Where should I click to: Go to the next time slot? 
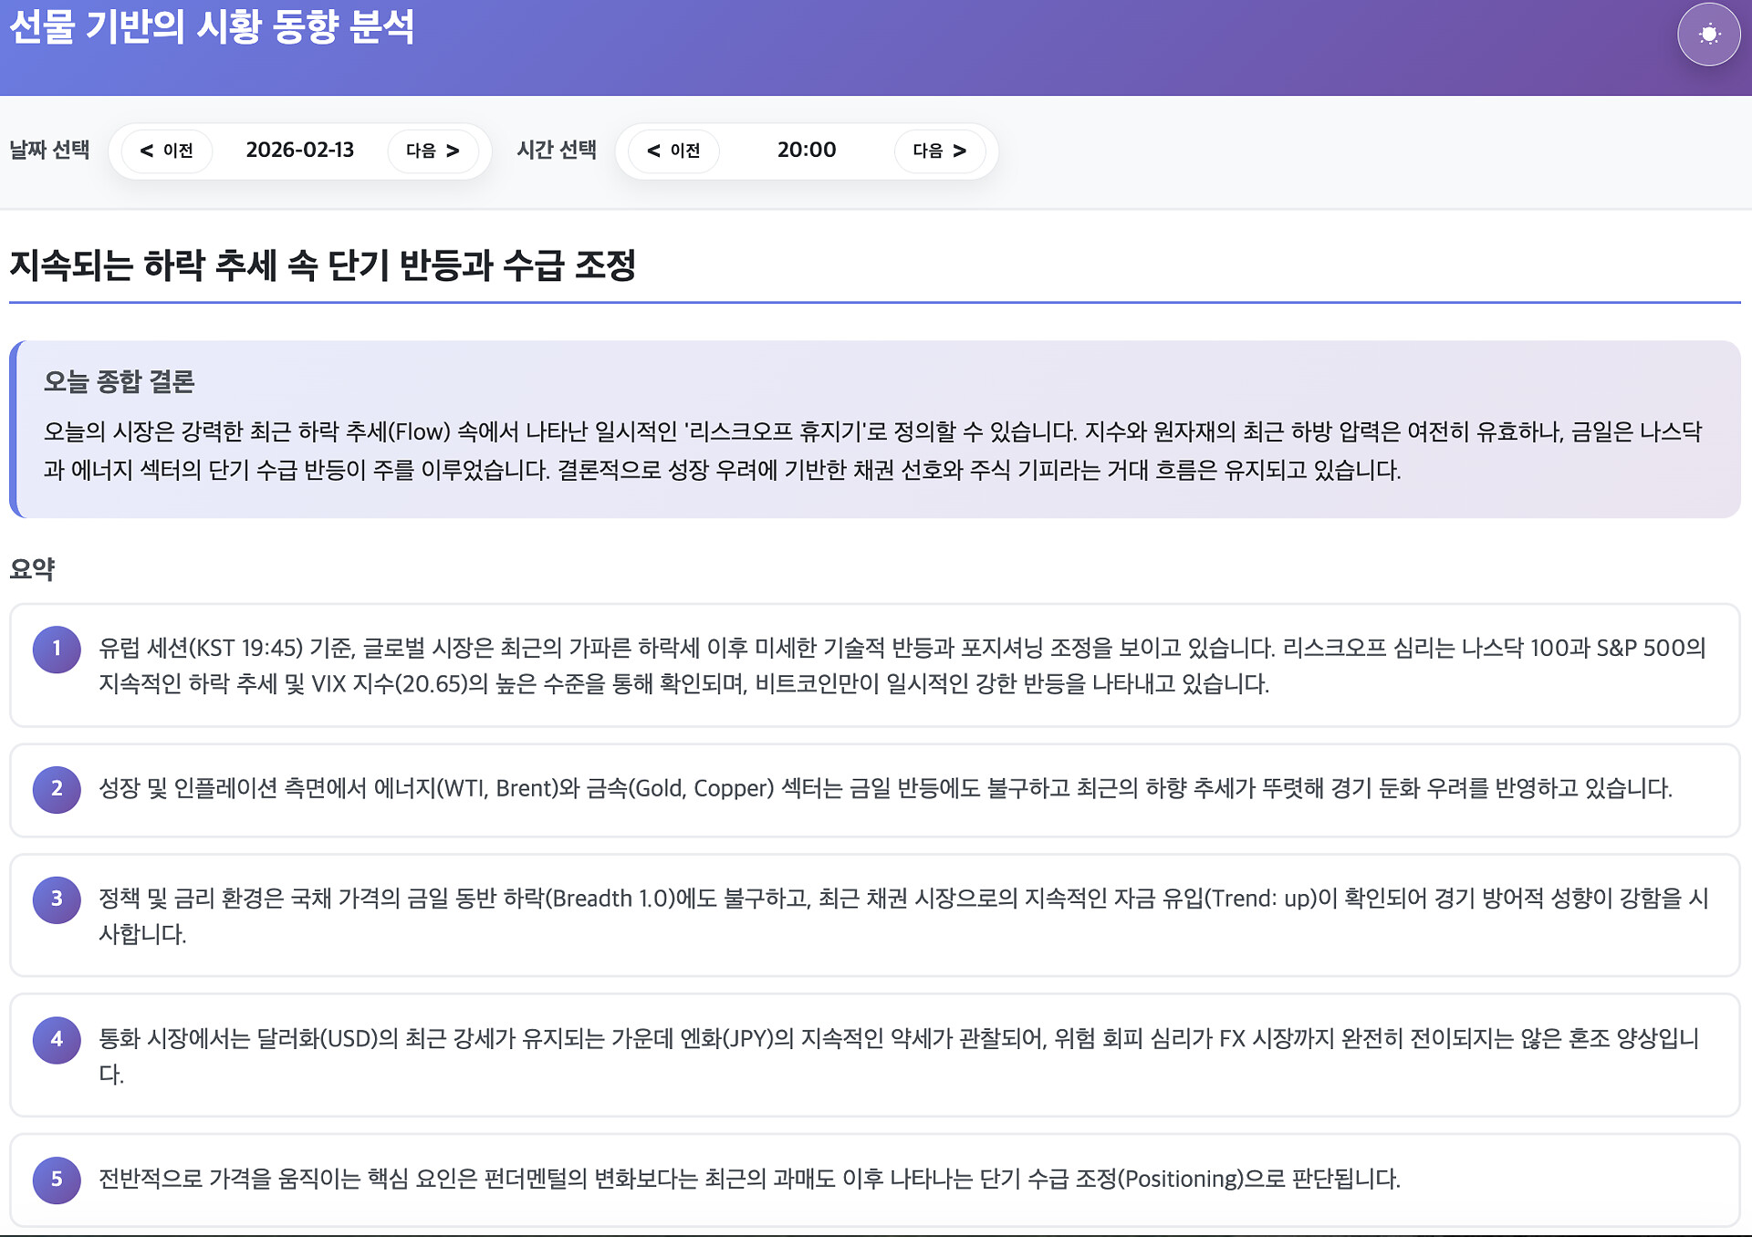pos(940,151)
